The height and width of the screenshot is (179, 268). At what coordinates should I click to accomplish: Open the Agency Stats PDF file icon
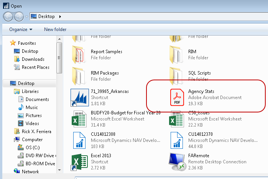click(177, 97)
